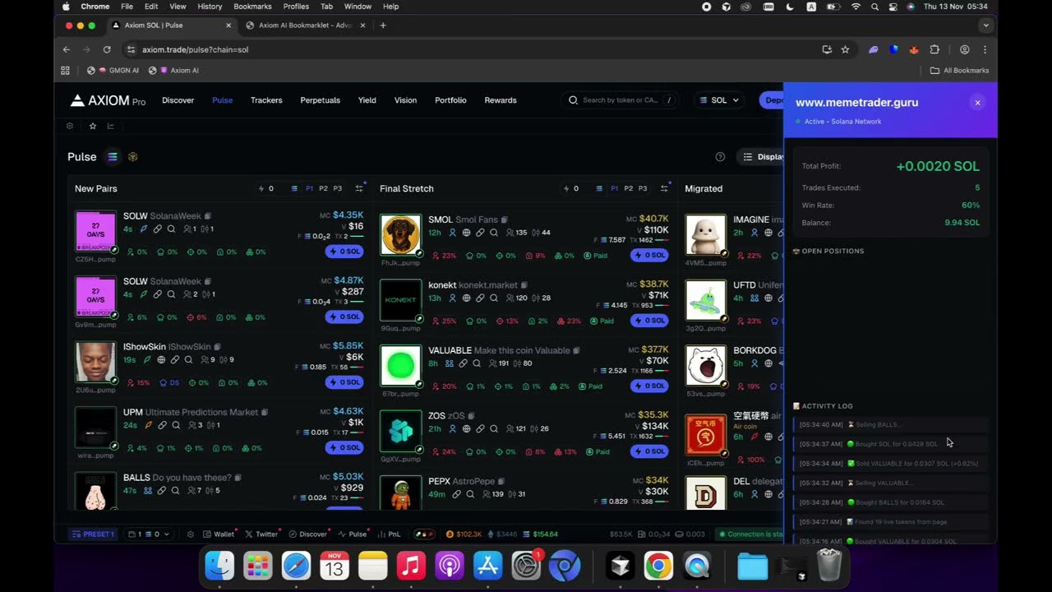Open Safari from the Dock
Image resolution: width=1052 pixels, height=592 pixels.
pos(296,566)
